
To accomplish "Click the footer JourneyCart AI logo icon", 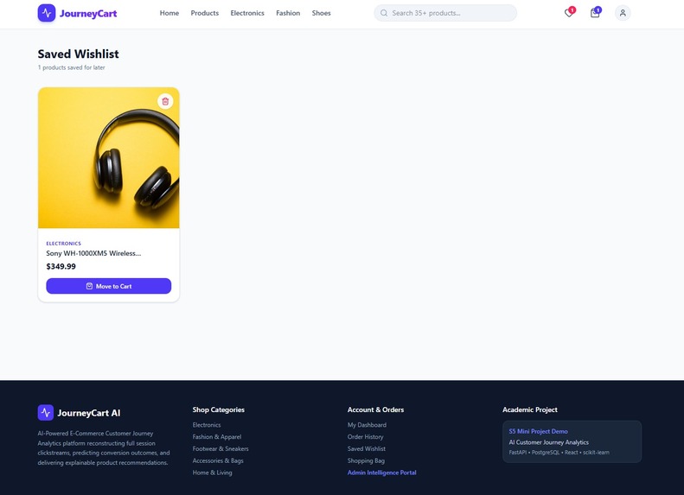I will point(46,413).
